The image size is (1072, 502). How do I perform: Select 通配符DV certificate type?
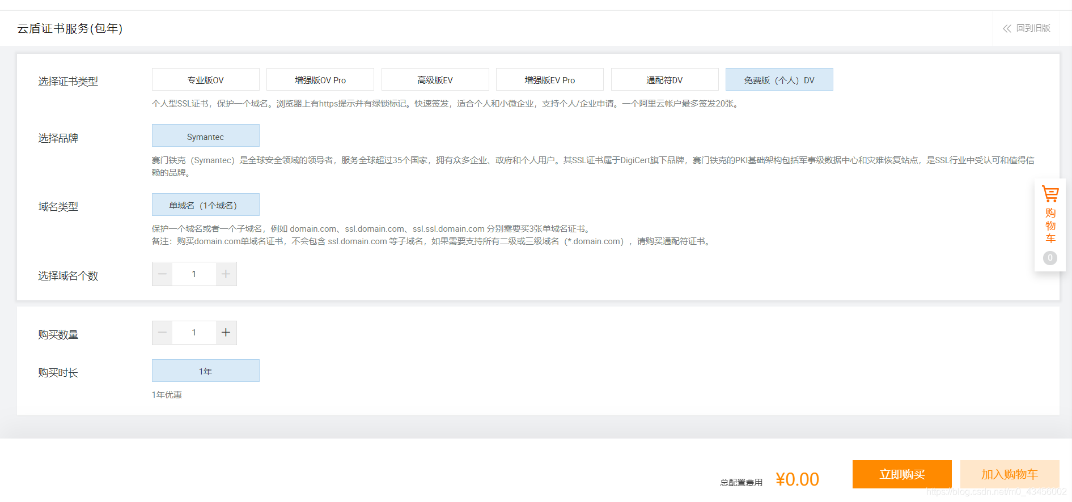(x=665, y=80)
